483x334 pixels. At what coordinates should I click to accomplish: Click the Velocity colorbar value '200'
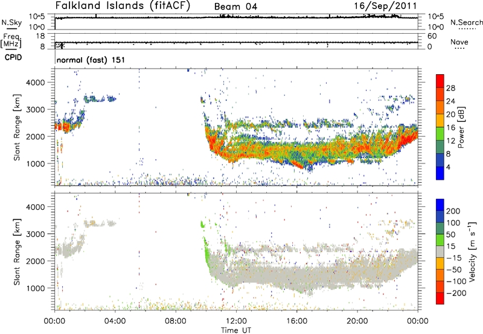[x=453, y=211]
